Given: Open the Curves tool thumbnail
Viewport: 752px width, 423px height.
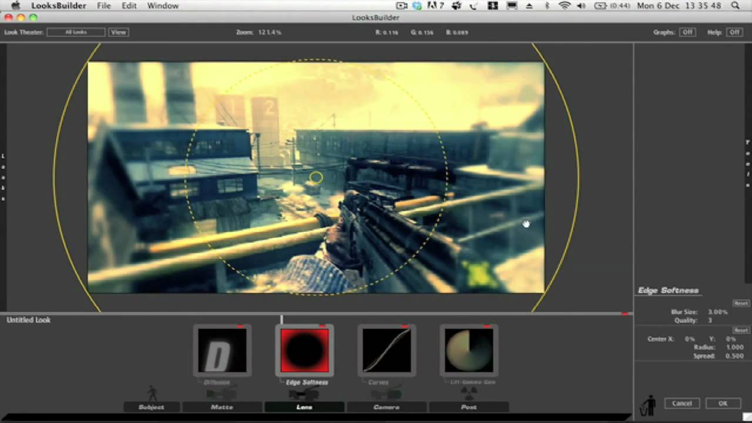Looking at the screenshot, I should [x=387, y=350].
